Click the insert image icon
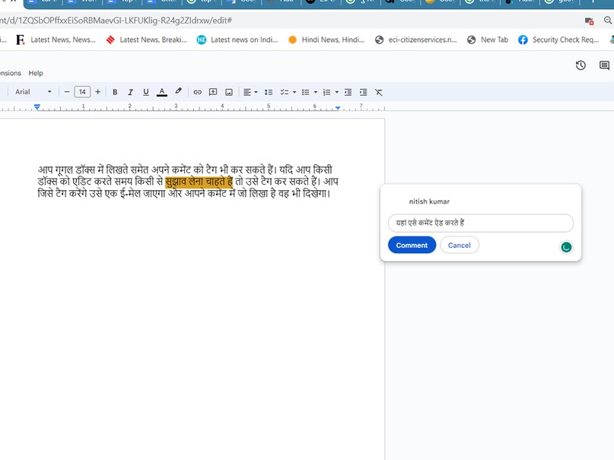The height and width of the screenshot is (460, 614). 228,92
